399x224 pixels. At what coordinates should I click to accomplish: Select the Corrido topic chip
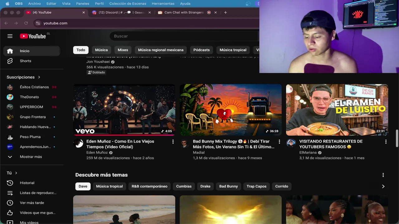coord(282,186)
